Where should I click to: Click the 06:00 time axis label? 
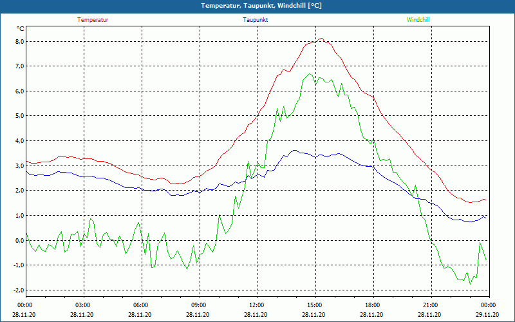click(142, 305)
